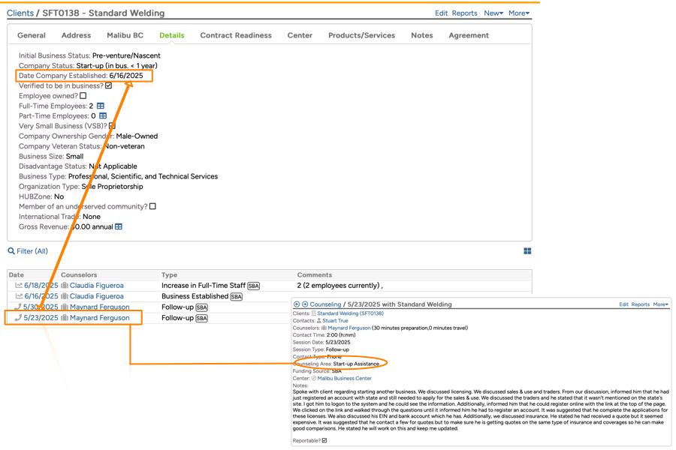
Task: Open the Full-Time Employees history table icon
Action: click(101, 106)
